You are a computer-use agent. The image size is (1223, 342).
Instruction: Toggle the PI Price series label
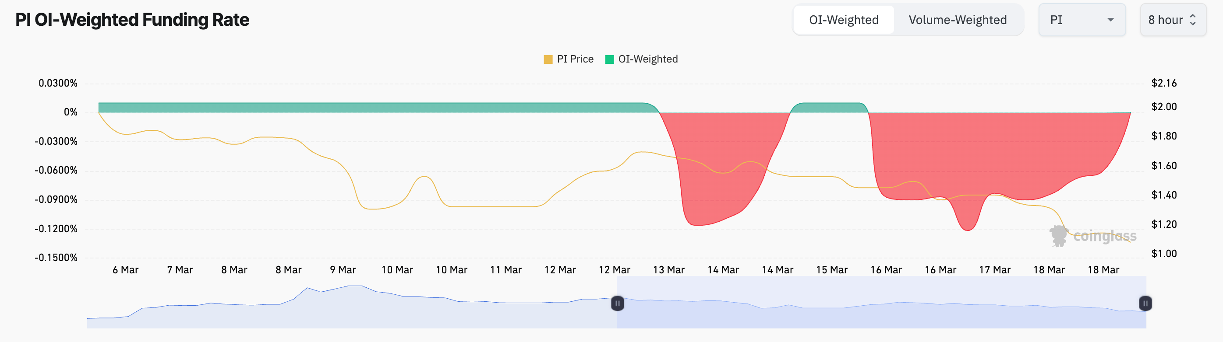tap(575, 59)
